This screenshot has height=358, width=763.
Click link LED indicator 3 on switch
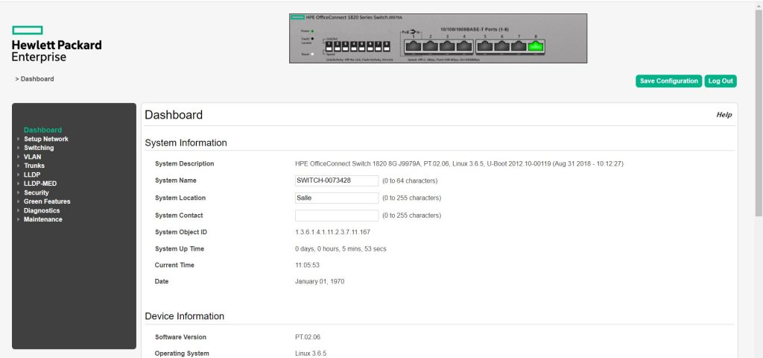point(346,46)
